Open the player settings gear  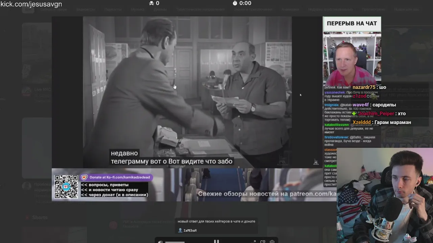pos(272,242)
